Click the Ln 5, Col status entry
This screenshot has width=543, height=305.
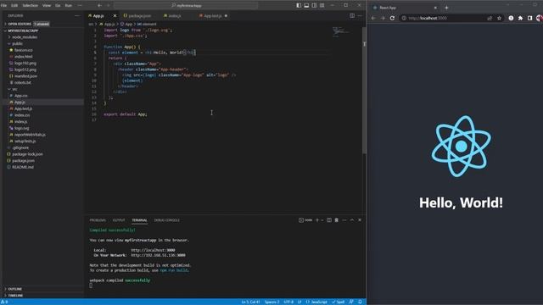click(251, 302)
